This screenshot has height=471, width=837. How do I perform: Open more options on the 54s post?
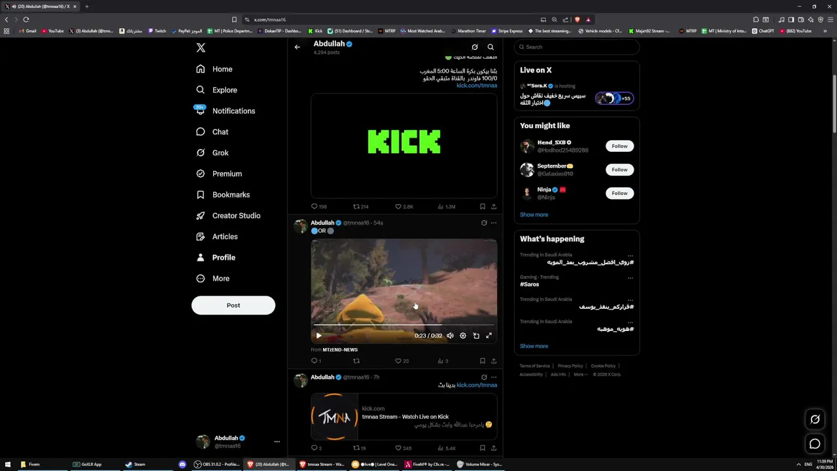click(494, 223)
